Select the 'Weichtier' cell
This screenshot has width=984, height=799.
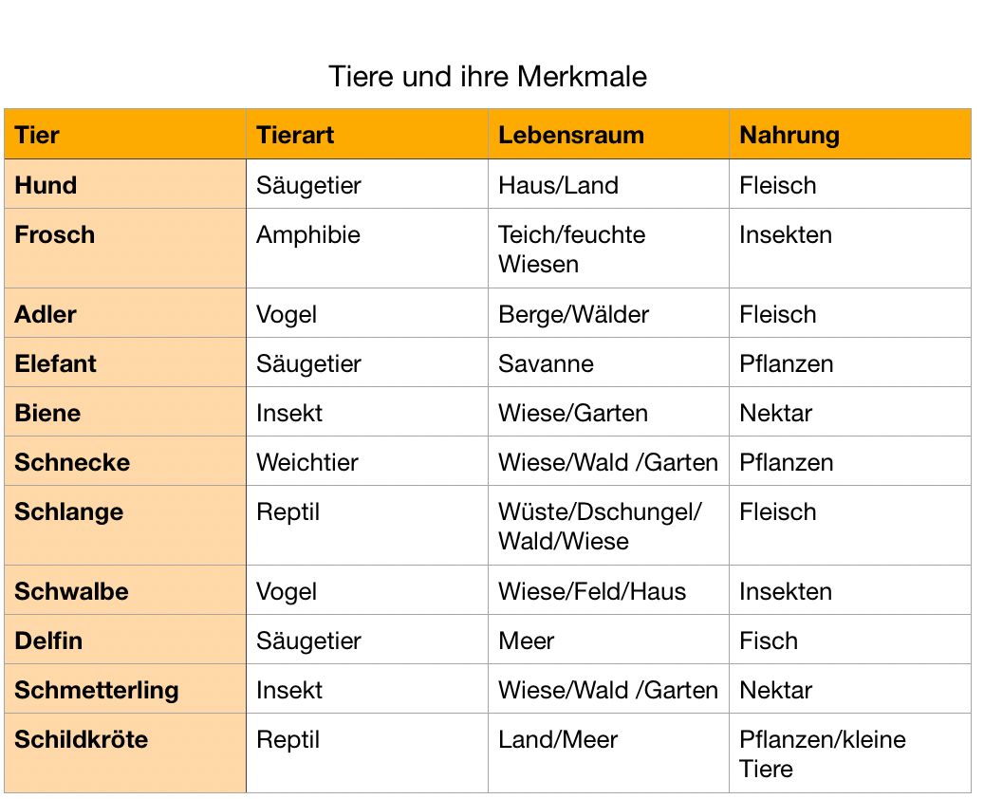366,462
